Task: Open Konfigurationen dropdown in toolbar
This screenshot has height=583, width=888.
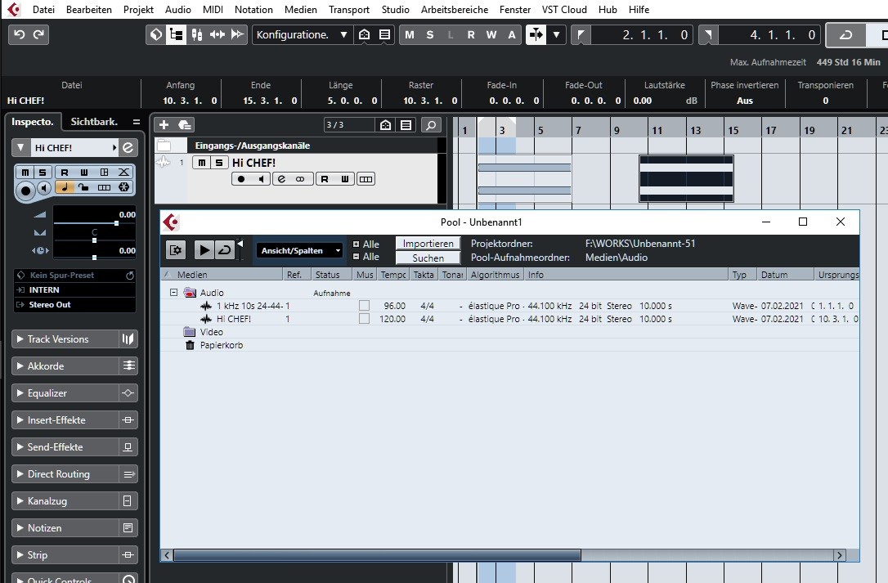Action: pos(302,34)
